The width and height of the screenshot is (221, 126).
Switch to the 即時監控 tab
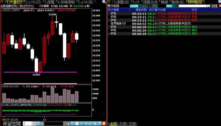pyautogui.click(x=195, y=2)
